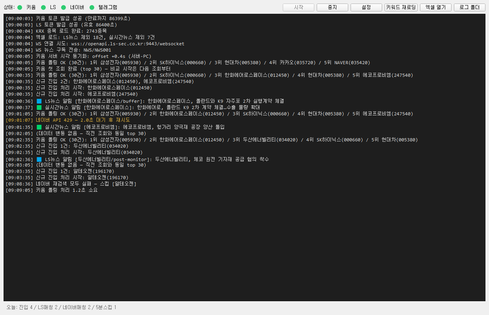Click the WS 연결 시도 websocket log line
The image size is (489, 315).
pyautogui.click(x=95, y=43)
